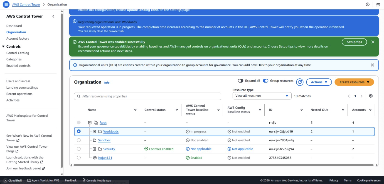The height and width of the screenshot is (184, 384).
Task: Sort by Nested OUs column arrow
Action: coord(343,110)
